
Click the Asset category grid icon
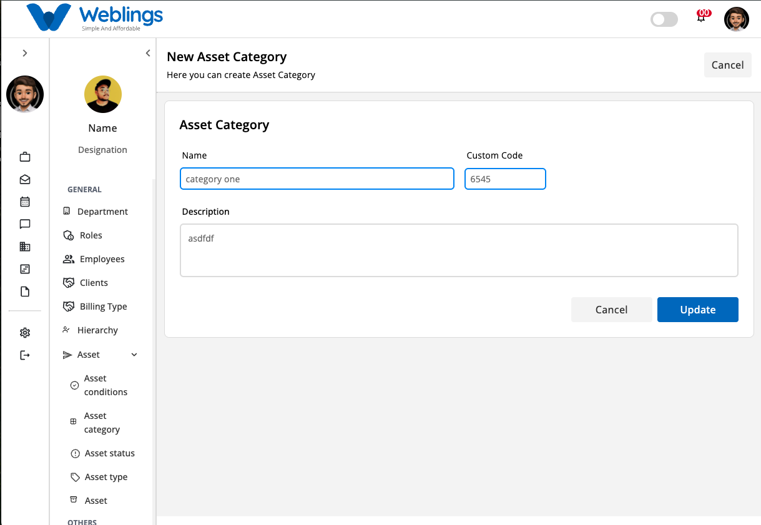(73, 422)
